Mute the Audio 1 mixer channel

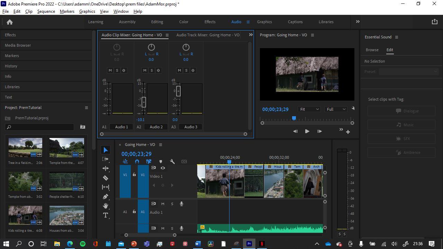(110, 70)
